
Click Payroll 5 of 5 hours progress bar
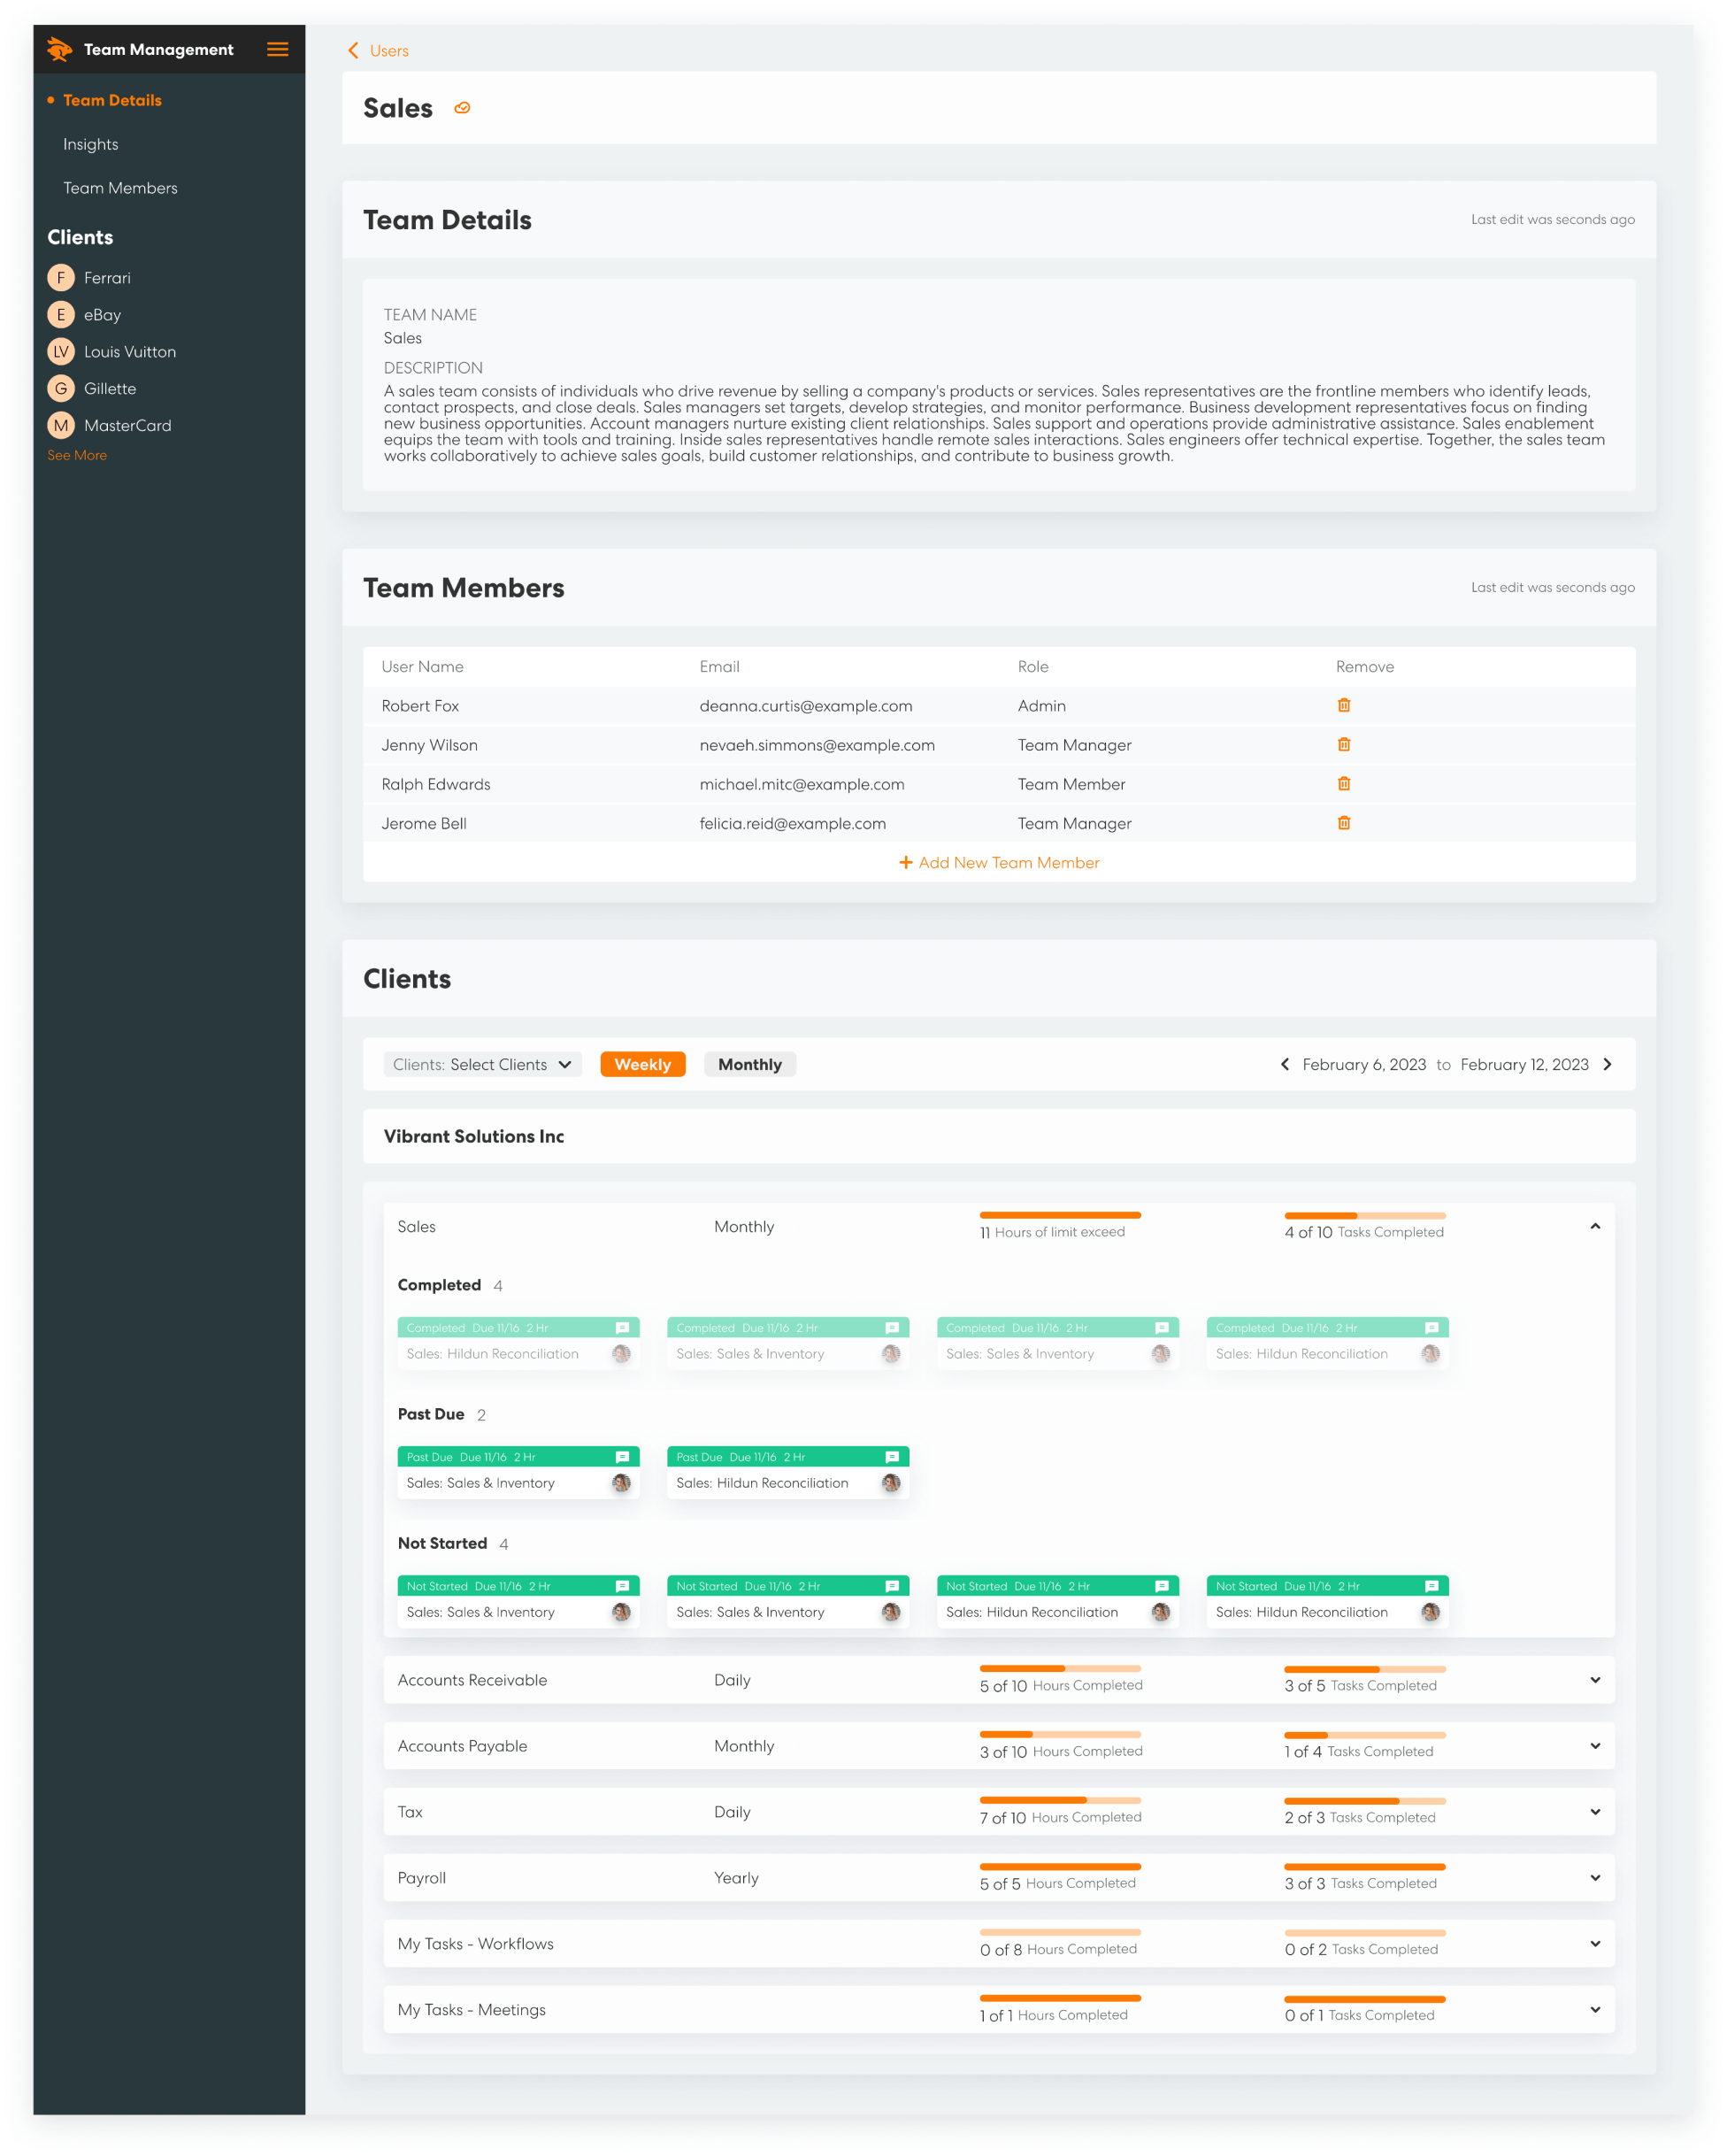pos(1061,1867)
